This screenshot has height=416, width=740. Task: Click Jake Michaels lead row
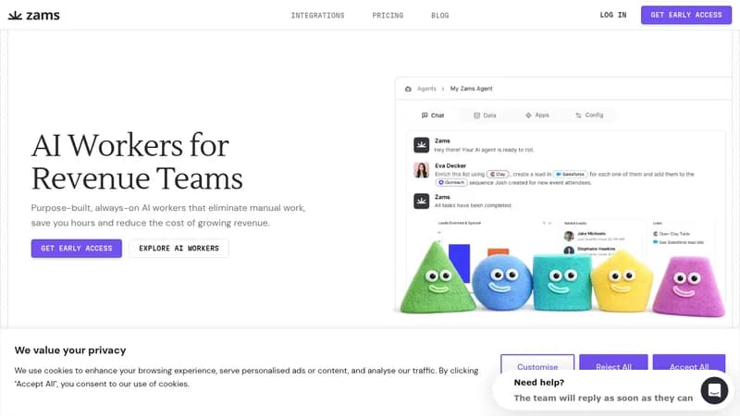coord(595,236)
